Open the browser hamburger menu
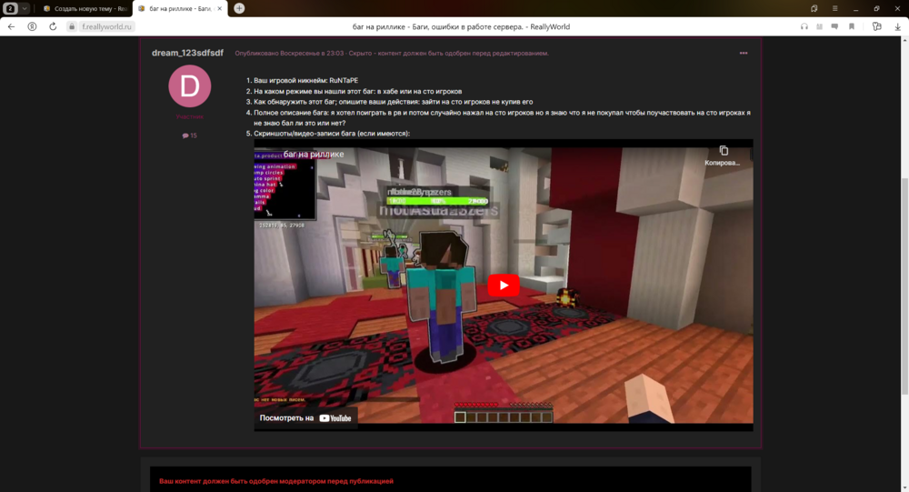 tap(834, 9)
